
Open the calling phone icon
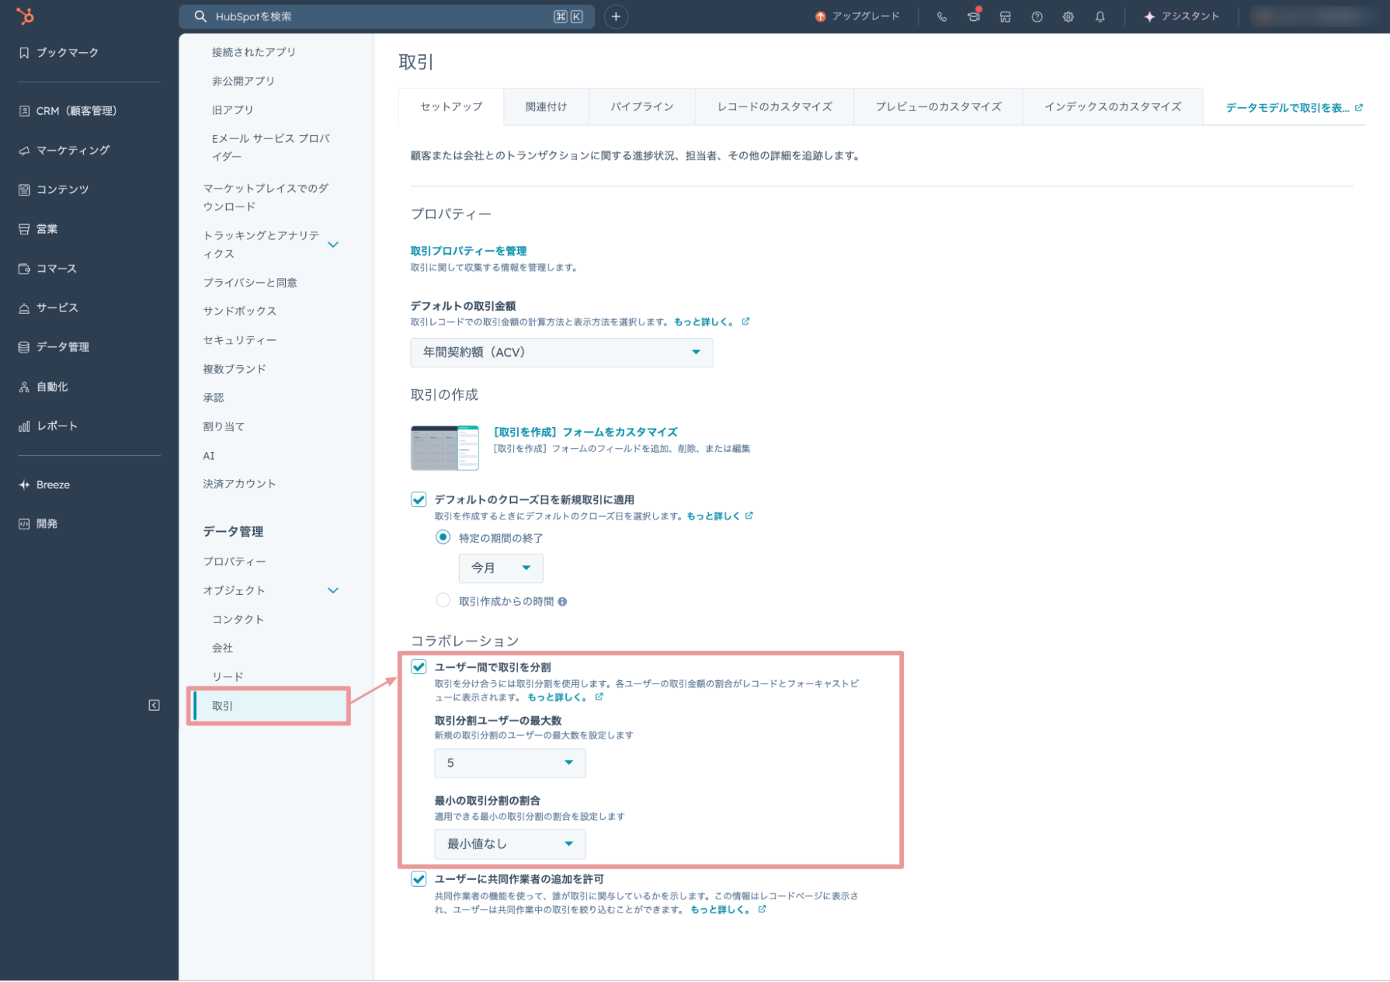point(942,17)
